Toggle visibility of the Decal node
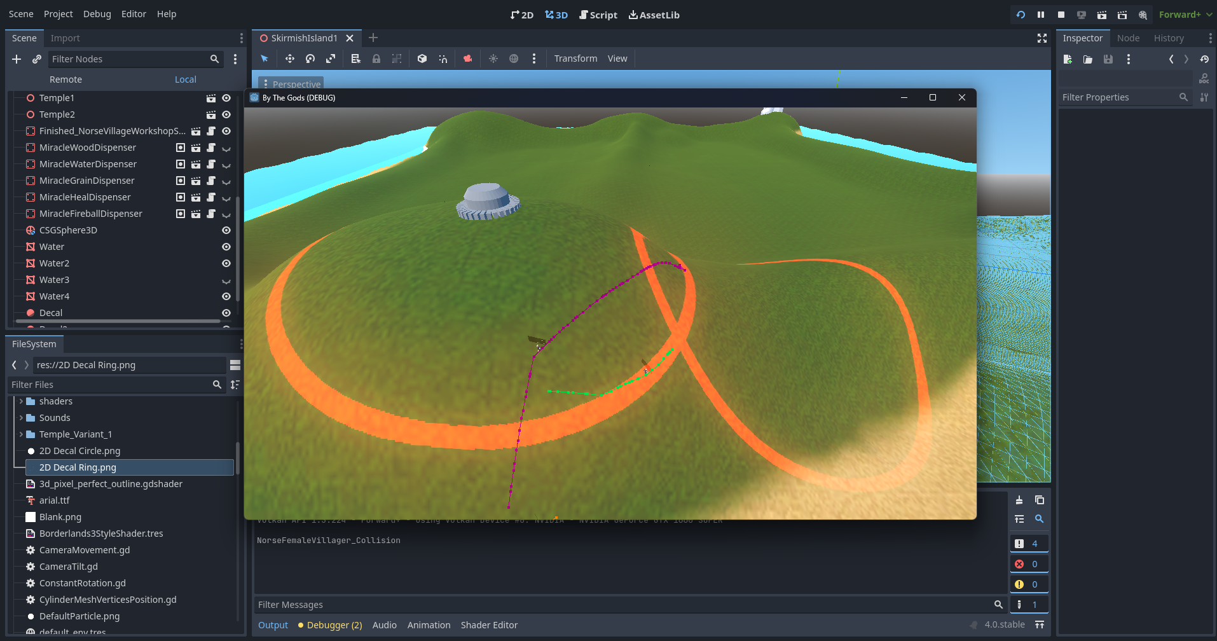Screen dimensions: 1217x641 (x=226, y=313)
